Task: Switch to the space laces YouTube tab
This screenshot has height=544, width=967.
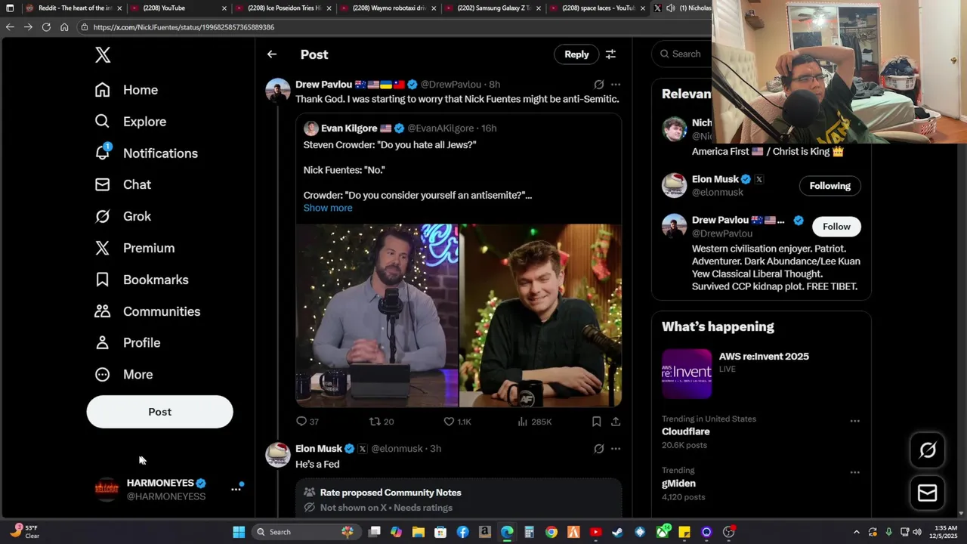Action: [597, 8]
